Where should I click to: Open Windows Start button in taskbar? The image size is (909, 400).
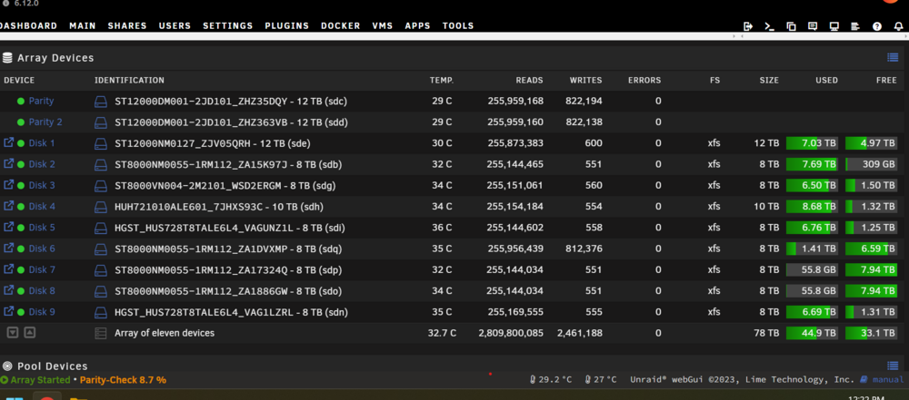click(14, 397)
